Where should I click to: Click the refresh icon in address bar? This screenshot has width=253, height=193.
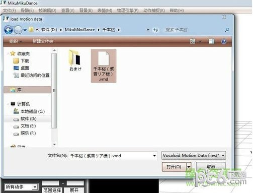point(156,30)
